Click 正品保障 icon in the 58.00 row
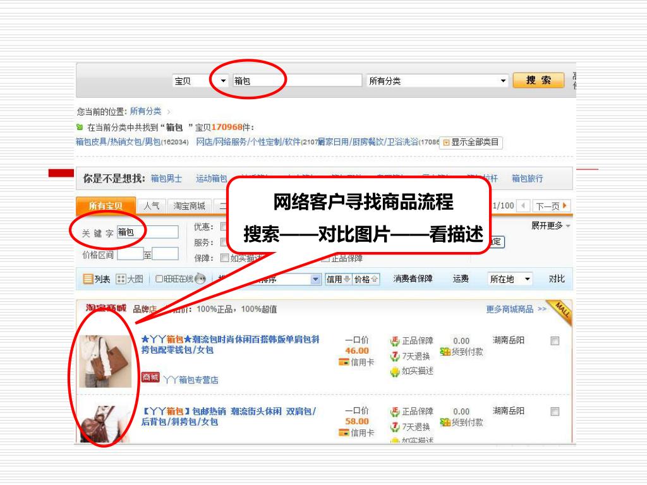The height and width of the screenshot is (485, 647). tap(395, 412)
